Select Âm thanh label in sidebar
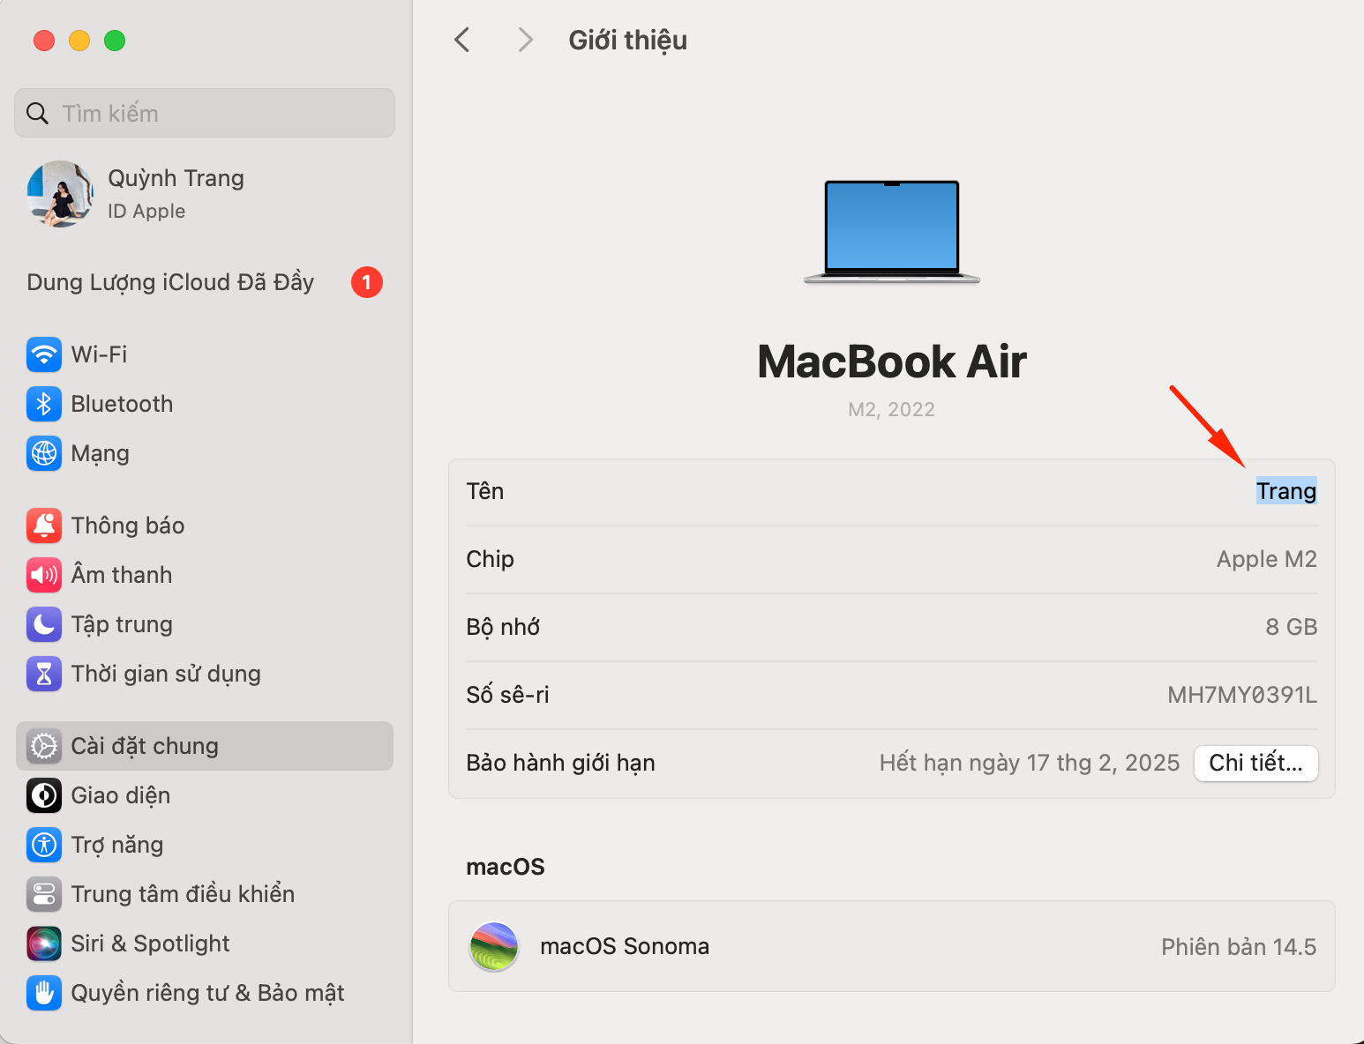This screenshot has height=1044, width=1364. pos(122,575)
